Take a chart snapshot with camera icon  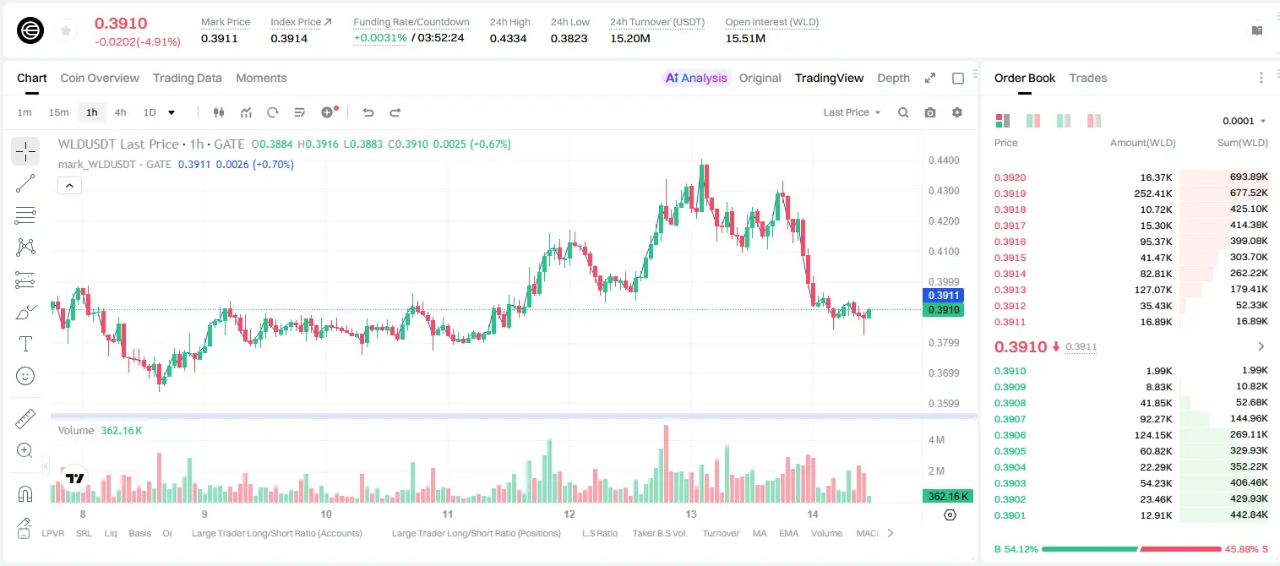point(930,112)
